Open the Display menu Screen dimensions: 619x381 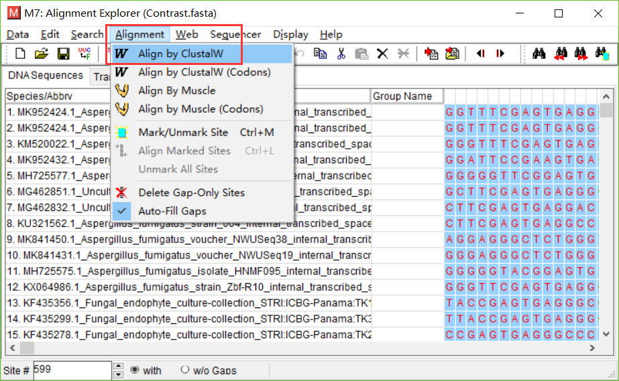(x=290, y=35)
